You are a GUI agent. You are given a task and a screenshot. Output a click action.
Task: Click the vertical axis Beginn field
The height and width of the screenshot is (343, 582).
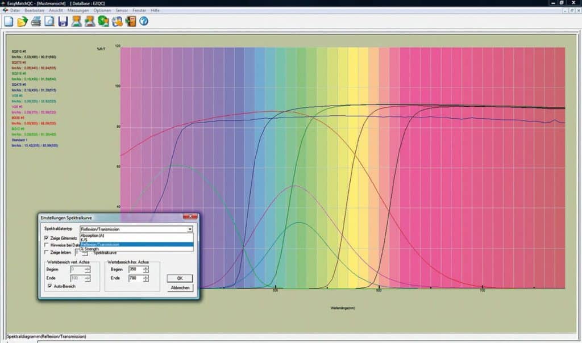77,270
